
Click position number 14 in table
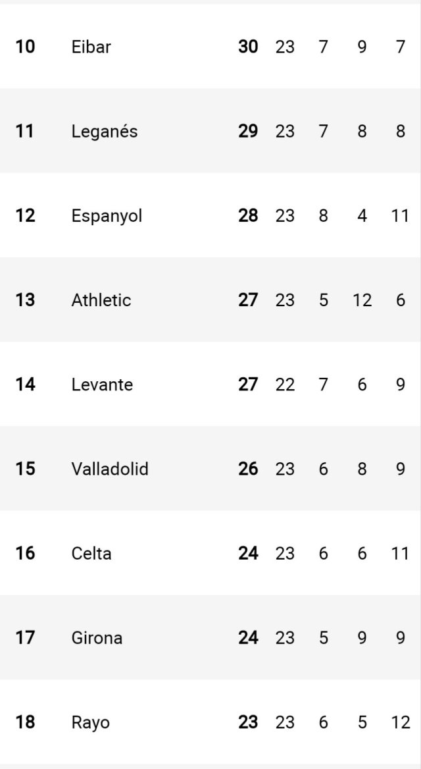point(25,385)
